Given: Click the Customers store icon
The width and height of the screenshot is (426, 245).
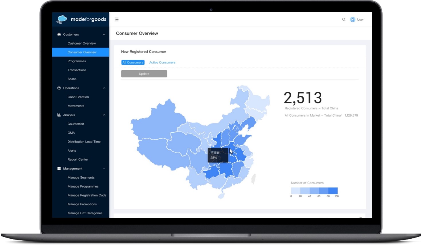Looking at the screenshot, I should point(59,34).
